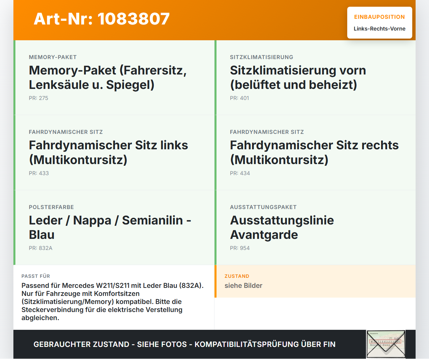429x359 pixels.
Task: Select the Fahrdynamischer Sitz rechts title
Action: tap(314, 152)
